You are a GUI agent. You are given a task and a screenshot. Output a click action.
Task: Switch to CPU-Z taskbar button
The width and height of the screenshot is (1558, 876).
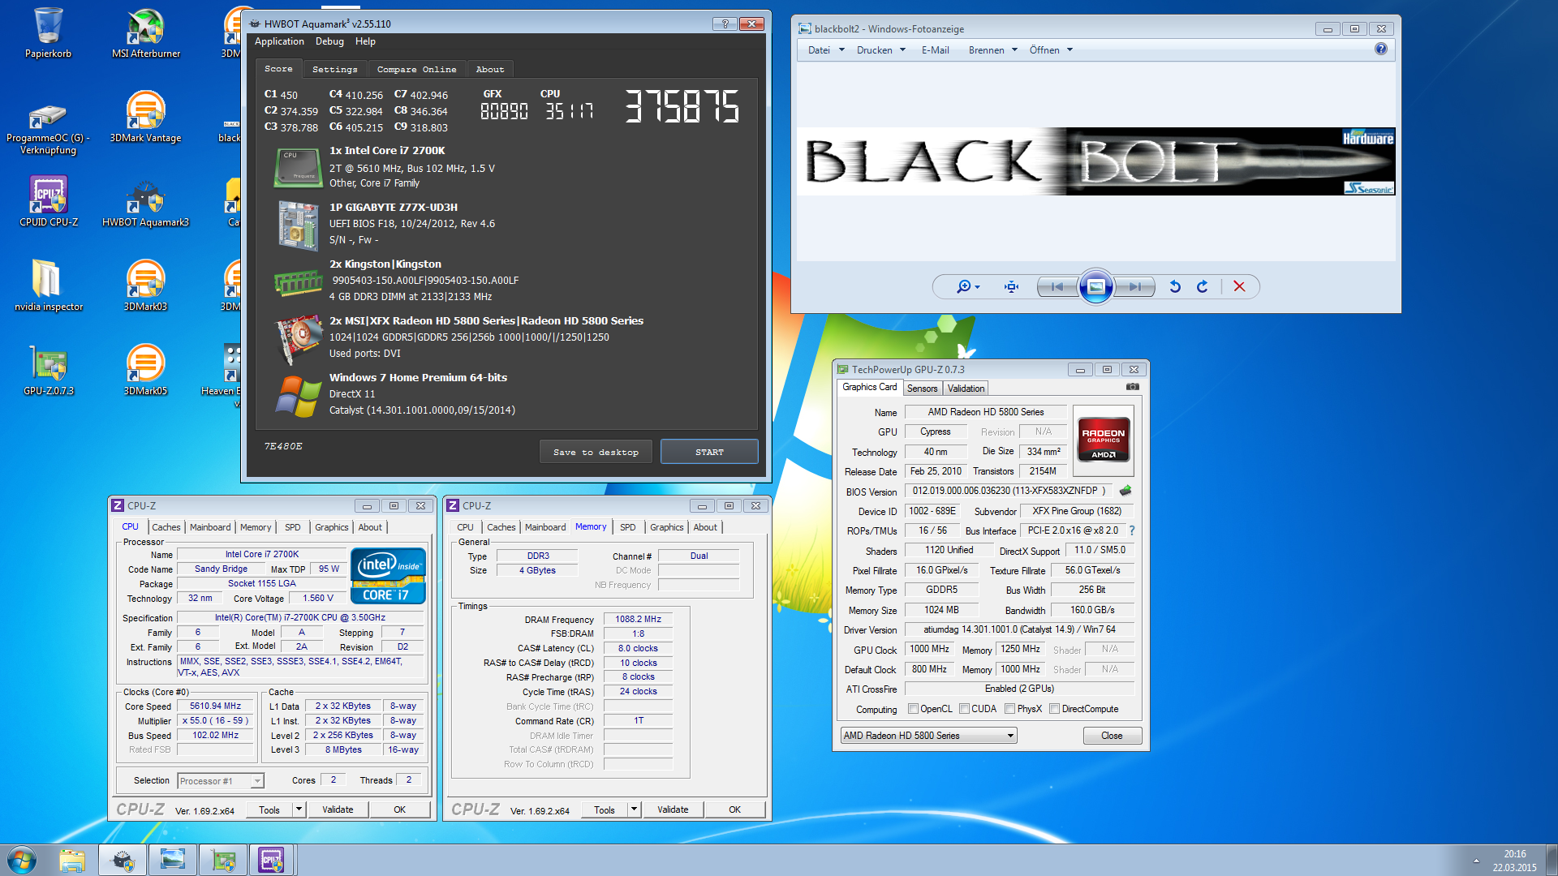272,860
